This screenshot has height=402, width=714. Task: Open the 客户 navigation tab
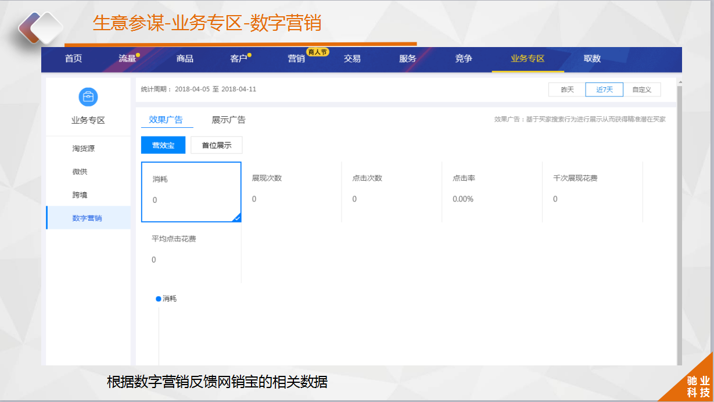[239, 59]
